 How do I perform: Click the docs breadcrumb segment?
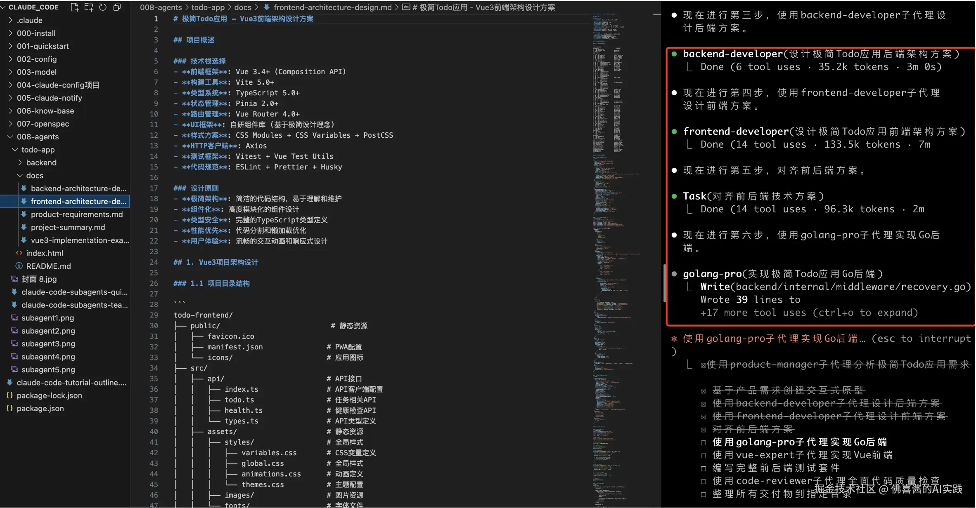click(x=242, y=7)
